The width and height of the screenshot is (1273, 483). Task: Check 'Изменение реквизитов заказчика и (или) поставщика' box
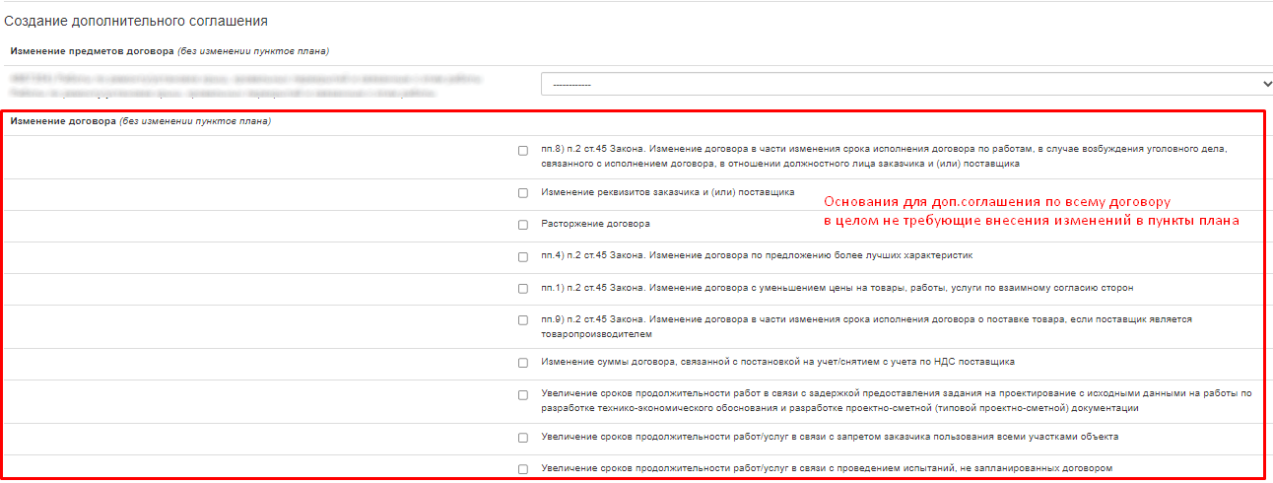tap(523, 193)
